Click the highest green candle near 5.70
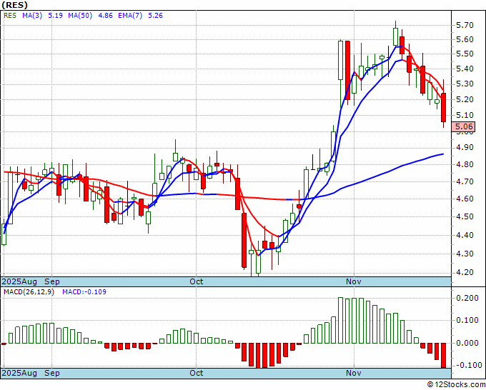486x390 pixels. click(395, 36)
